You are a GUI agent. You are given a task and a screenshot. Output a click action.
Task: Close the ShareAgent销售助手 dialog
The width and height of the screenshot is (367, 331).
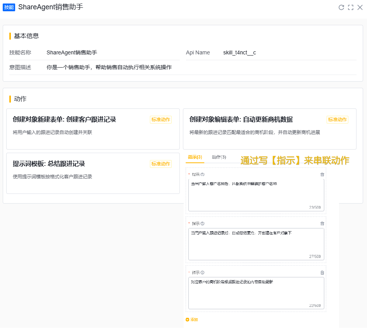(360, 7)
